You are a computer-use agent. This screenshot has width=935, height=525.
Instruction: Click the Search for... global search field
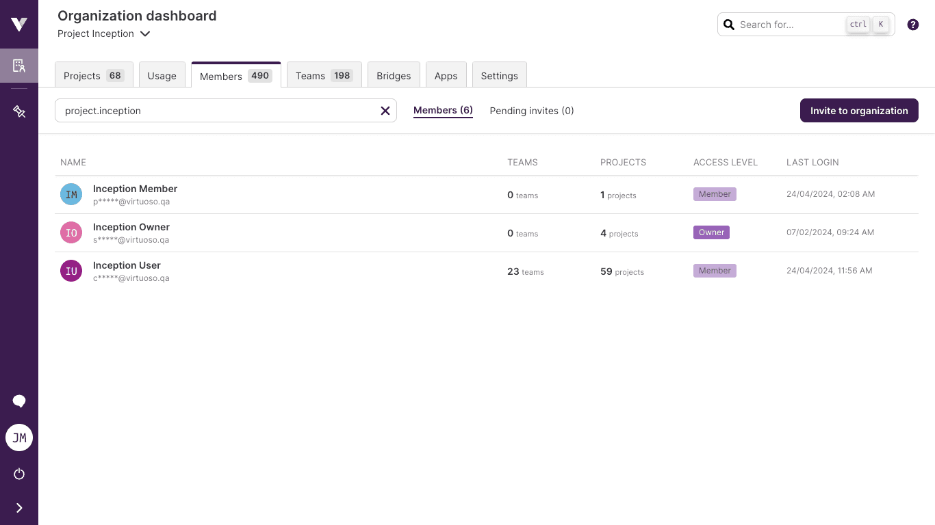tap(791, 25)
